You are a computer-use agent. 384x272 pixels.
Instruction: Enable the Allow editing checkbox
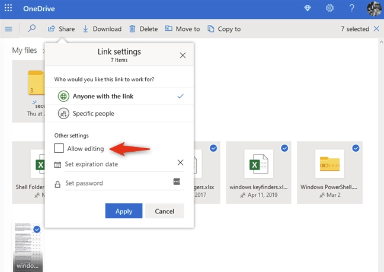(59, 148)
